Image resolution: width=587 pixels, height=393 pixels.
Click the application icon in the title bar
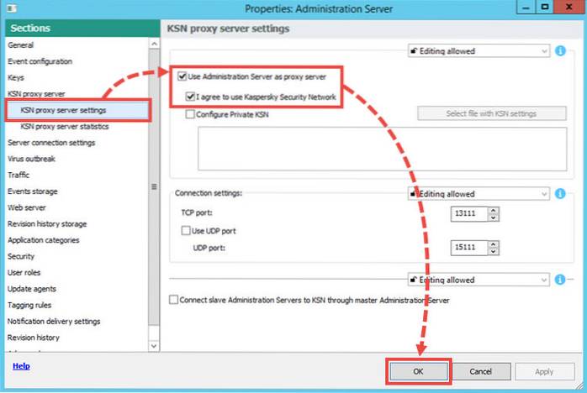click(x=10, y=9)
